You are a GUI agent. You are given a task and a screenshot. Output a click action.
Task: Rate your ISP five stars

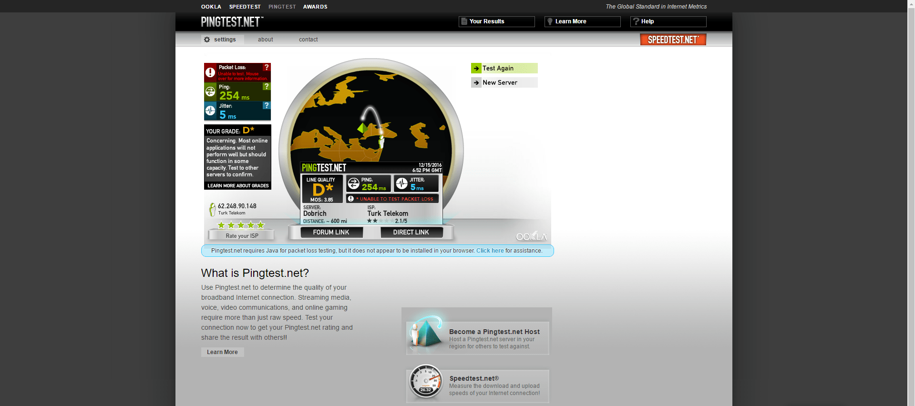click(x=260, y=225)
